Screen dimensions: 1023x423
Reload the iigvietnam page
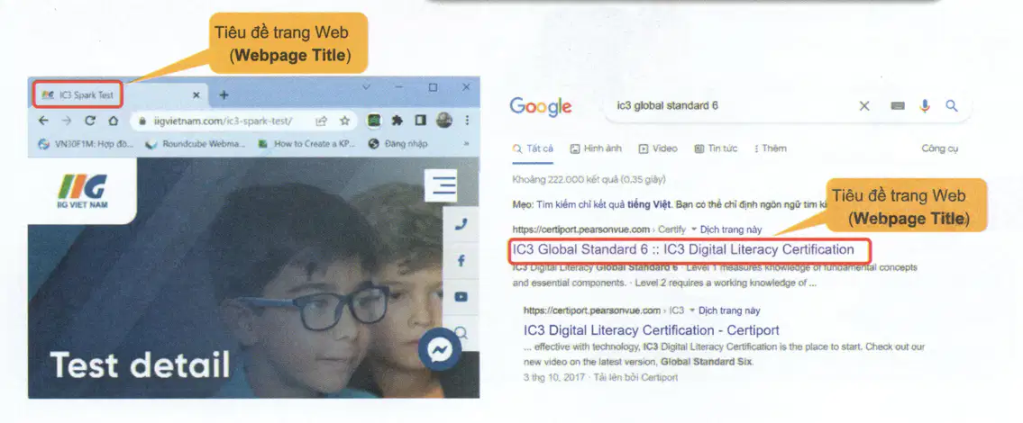[x=90, y=121]
